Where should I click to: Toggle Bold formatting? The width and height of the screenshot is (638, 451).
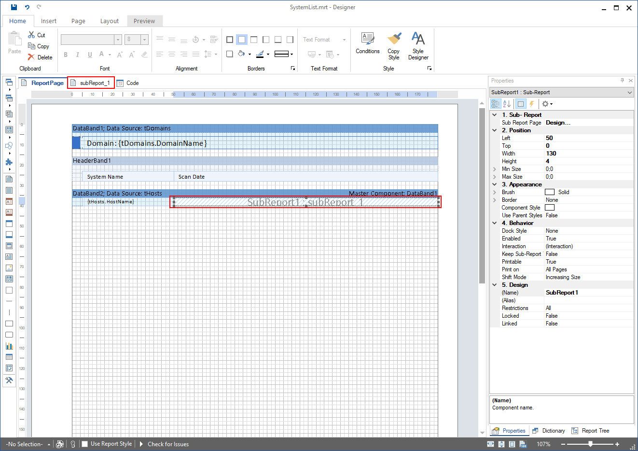(66, 55)
